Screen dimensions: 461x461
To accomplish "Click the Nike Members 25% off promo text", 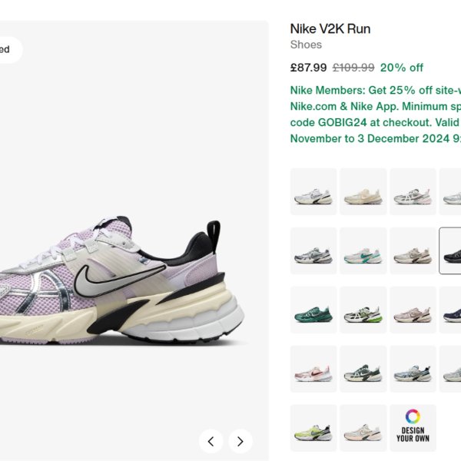I will pyautogui.click(x=376, y=114).
